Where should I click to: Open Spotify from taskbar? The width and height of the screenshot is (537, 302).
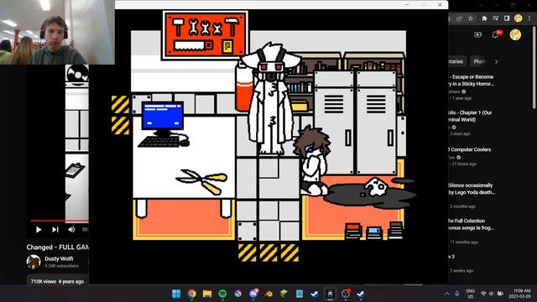pyautogui.click(x=222, y=294)
